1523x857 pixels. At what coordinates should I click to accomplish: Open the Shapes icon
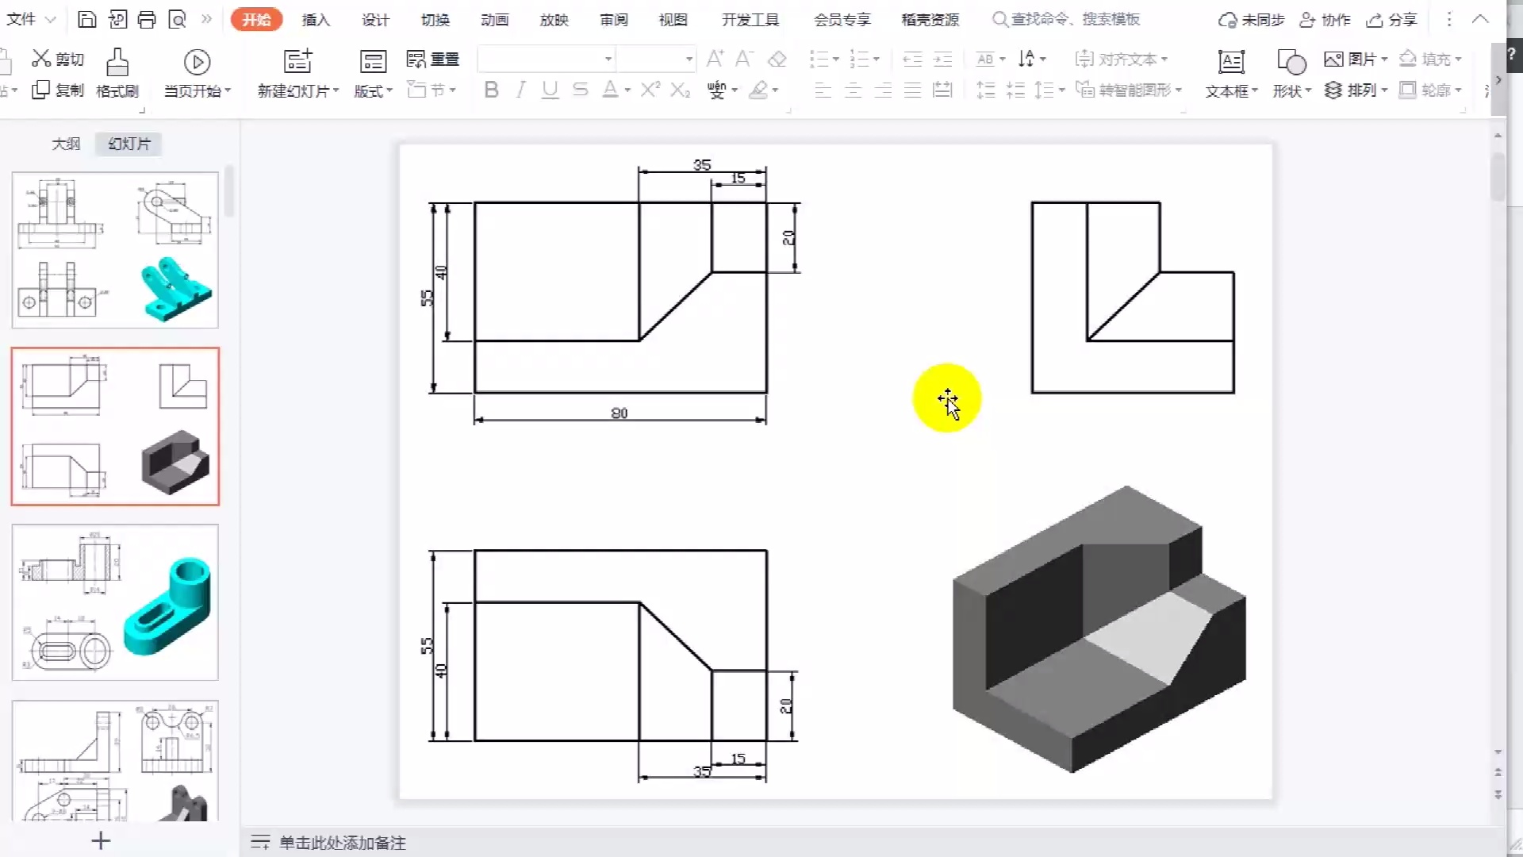1291,62
